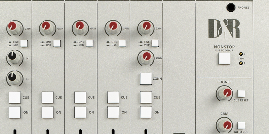
Task: Toggle the LINE/MIC input selector switch
Action: pos(24,44)
